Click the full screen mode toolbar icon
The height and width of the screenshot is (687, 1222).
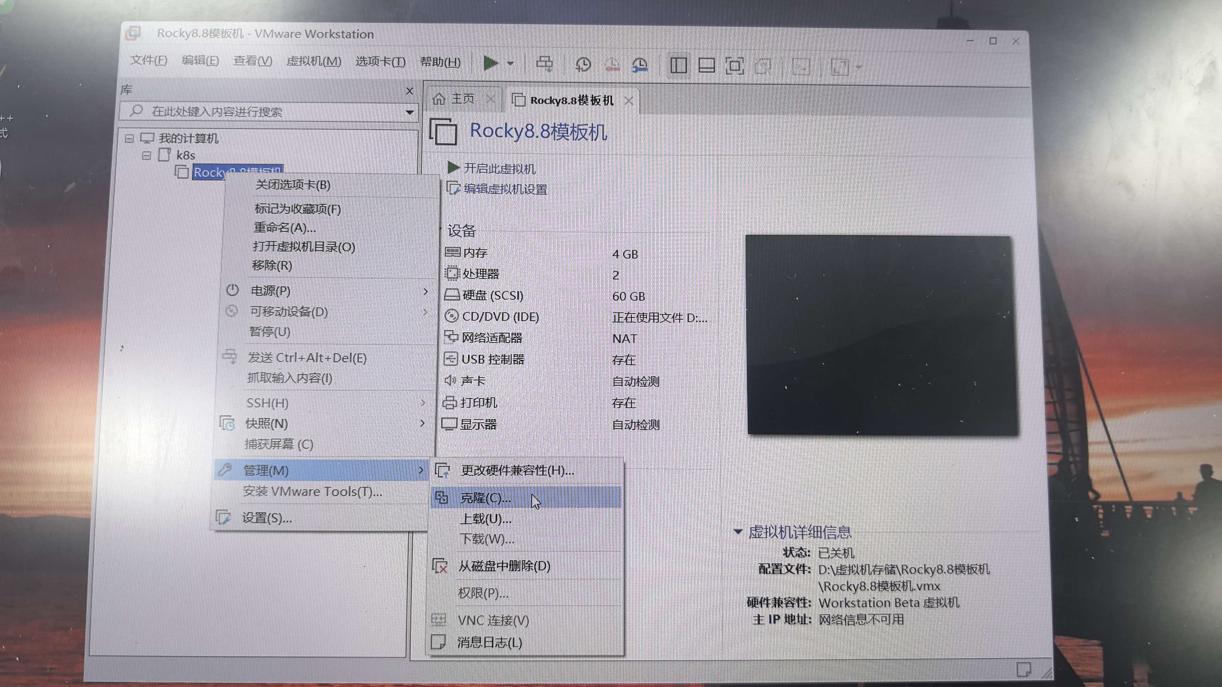(x=734, y=66)
